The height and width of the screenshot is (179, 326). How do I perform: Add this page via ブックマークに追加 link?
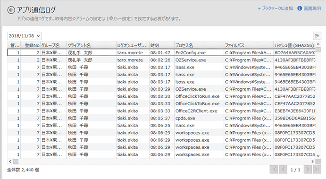pos(275,9)
